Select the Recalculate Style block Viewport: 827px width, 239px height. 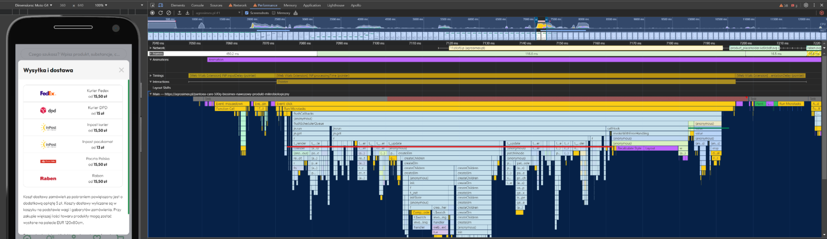pyautogui.click(x=629, y=148)
